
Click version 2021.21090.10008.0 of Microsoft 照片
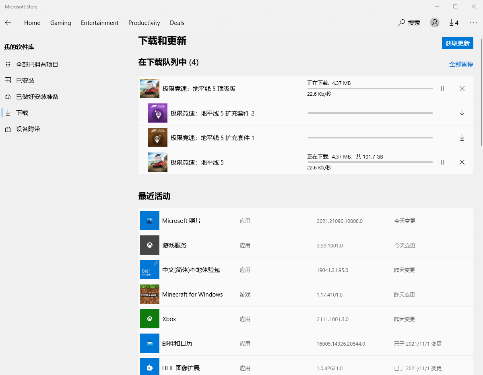tap(340, 221)
